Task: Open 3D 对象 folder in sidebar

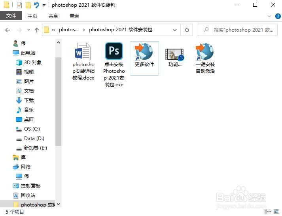Action: click(x=29, y=63)
